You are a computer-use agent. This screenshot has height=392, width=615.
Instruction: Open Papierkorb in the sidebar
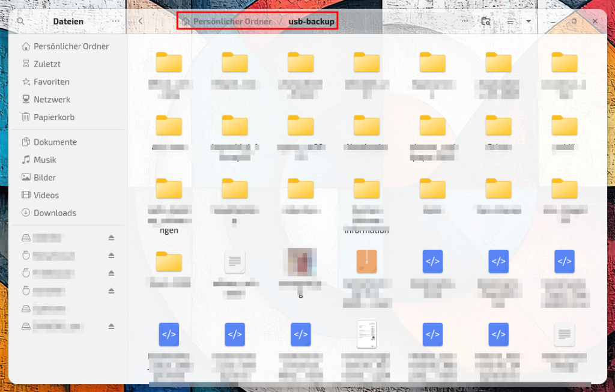pos(53,117)
